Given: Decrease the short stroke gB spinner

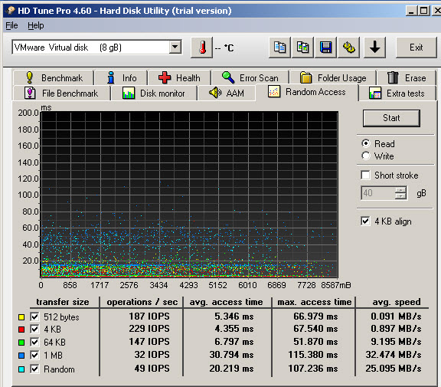Looking at the screenshot, I should click(400, 196).
